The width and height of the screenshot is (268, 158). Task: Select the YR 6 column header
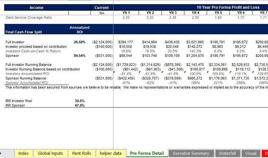(x=241, y=13)
